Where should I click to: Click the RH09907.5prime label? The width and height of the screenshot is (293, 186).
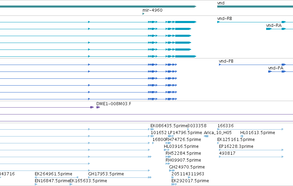coord(183,160)
